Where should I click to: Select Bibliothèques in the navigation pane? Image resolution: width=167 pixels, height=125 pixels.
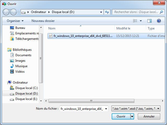pos(20,50)
